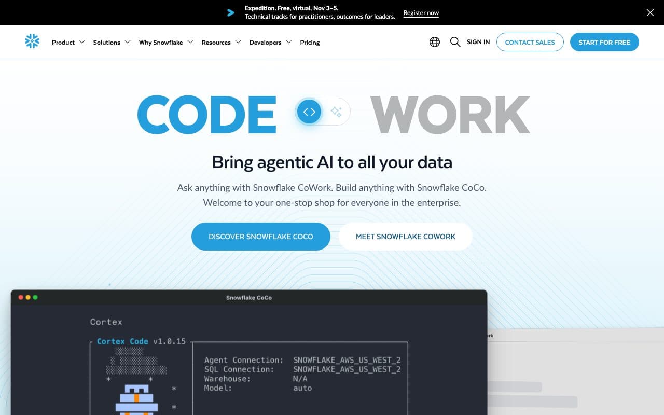Click the blue arrow icon in banner
The width and height of the screenshot is (664, 415).
(231, 12)
